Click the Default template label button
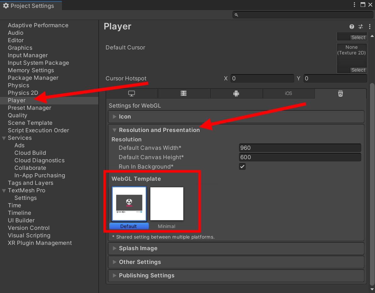Image resolution: width=375 pixels, height=293 pixels. pyautogui.click(x=129, y=226)
